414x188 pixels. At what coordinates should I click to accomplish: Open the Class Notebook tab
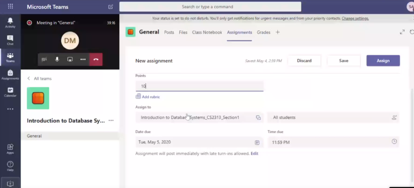[x=207, y=32]
